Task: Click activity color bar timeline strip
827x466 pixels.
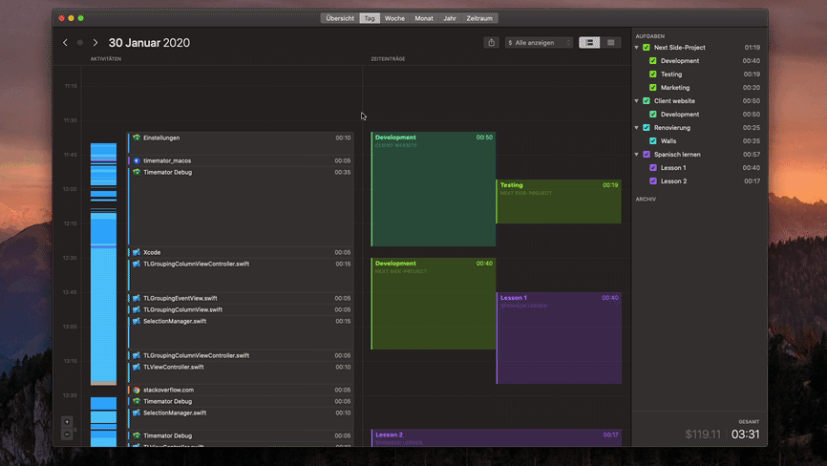Action: click(x=103, y=294)
